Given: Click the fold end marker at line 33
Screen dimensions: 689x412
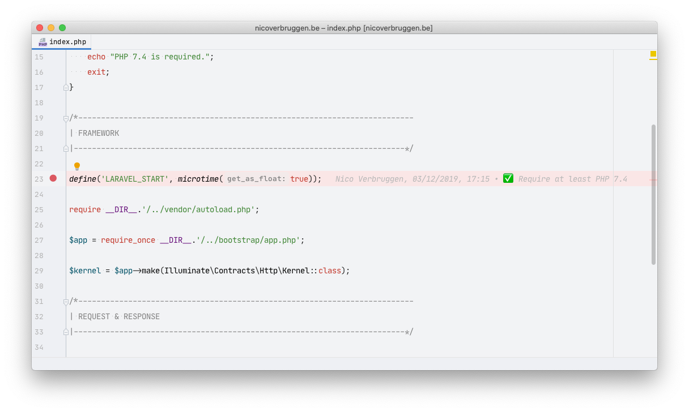Looking at the screenshot, I should tap(66, 332).
